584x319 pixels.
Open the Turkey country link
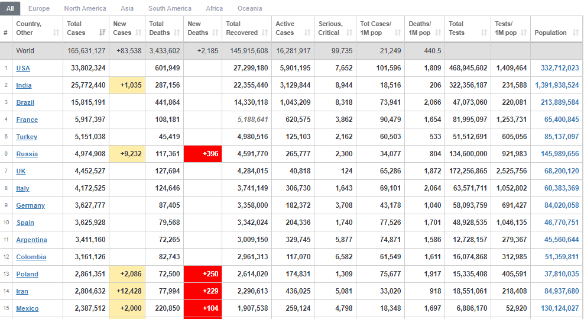pyautogui.click(x=27, y=137)
